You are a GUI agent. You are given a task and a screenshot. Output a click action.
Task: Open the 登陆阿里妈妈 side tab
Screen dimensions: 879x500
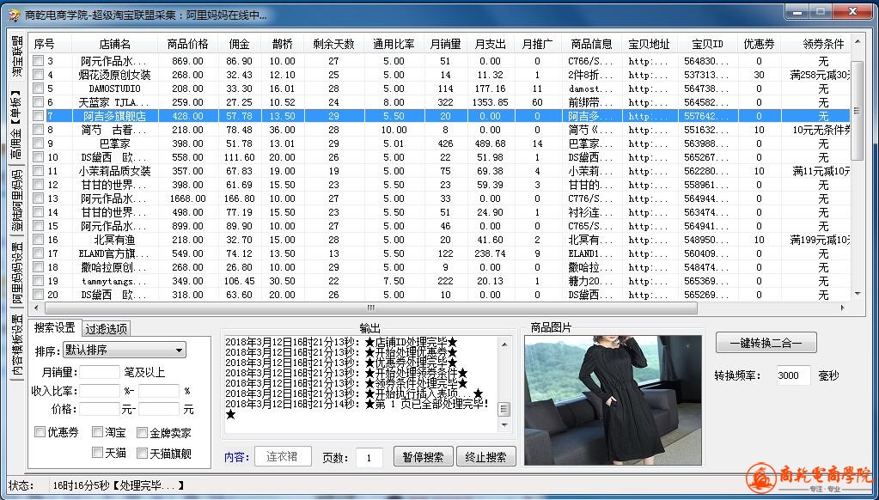point(17,201)
